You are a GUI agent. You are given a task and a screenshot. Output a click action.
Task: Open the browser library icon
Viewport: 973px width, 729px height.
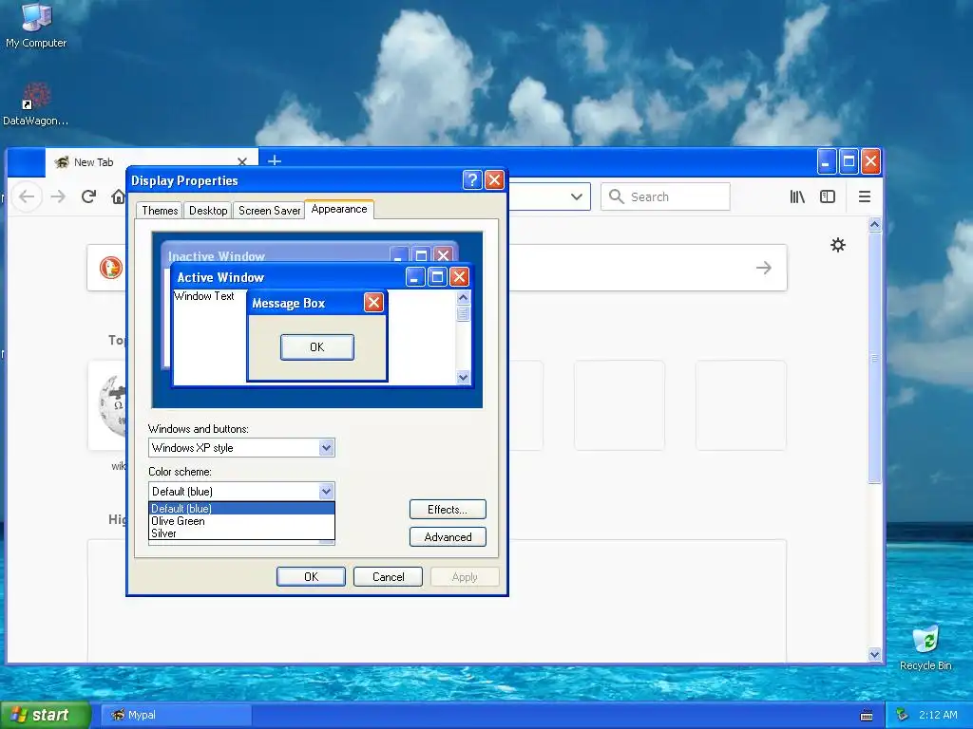point(797,196)
